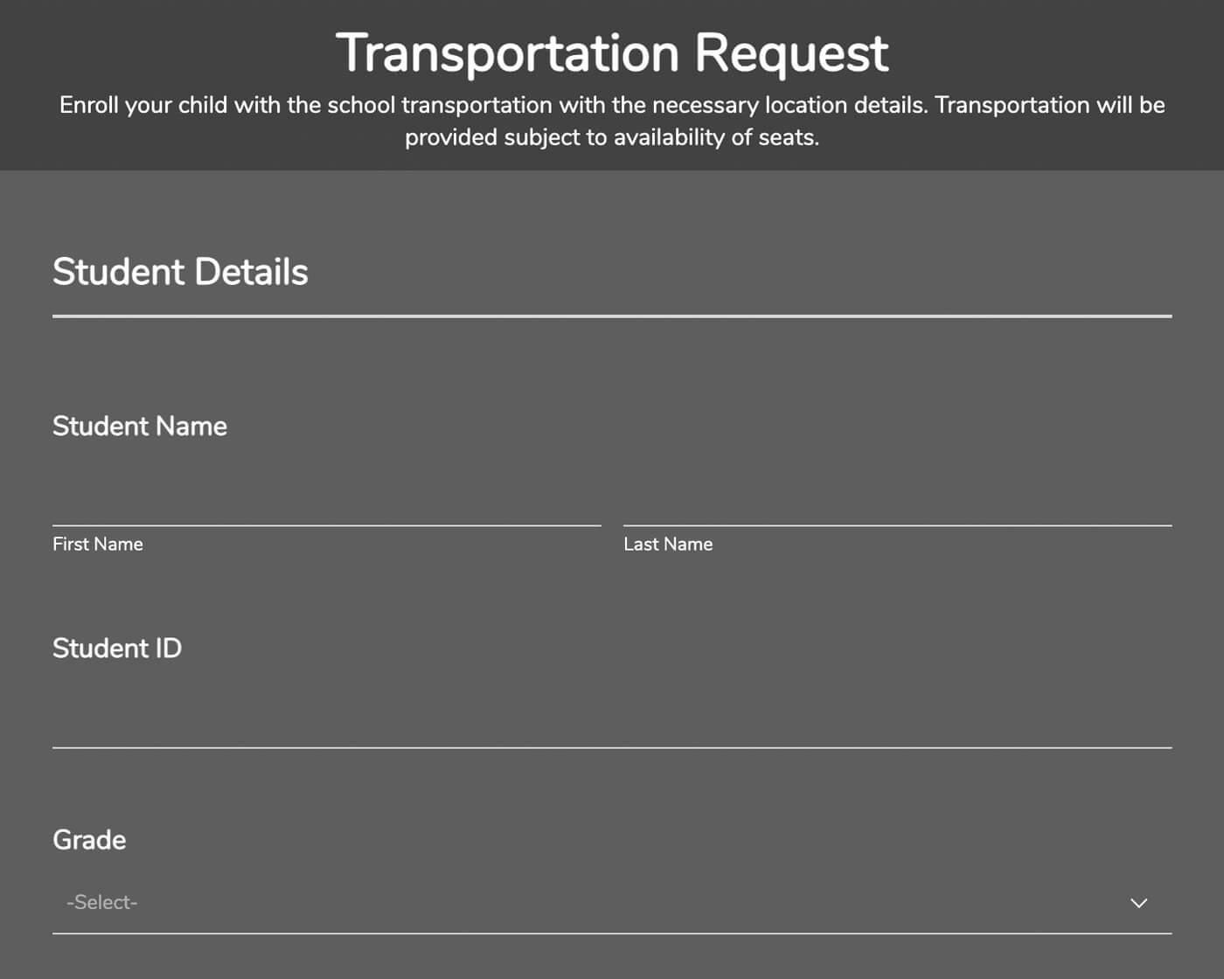
Task: Click the downward arrow beside Grade
Action: pos(1138,904)
